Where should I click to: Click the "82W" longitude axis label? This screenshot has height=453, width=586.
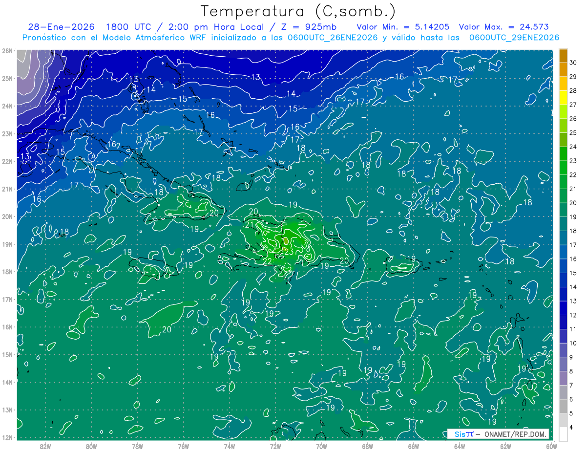click(x=45, y=446)
